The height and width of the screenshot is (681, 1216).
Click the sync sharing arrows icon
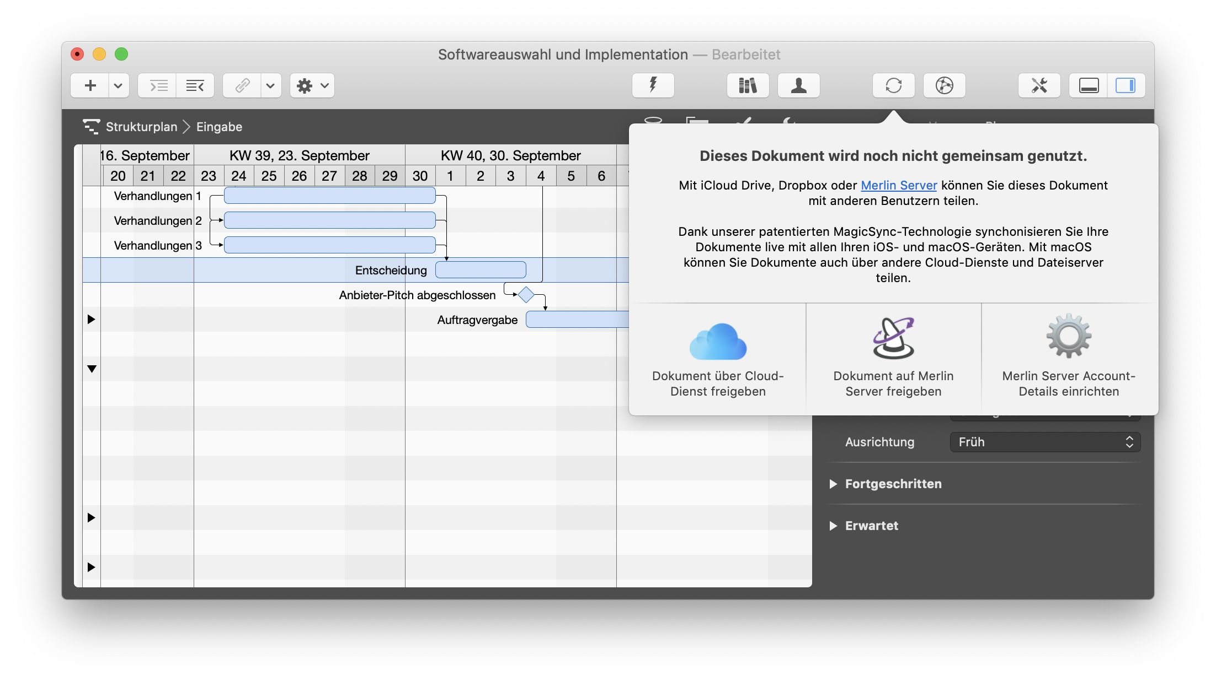tap(893, 85)
